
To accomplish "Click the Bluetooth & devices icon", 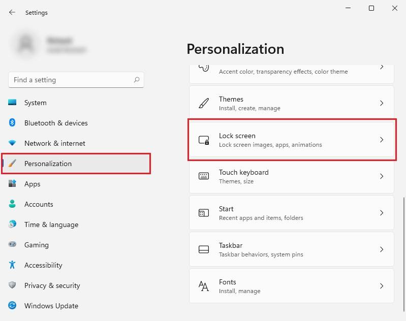I will (13, 123).
